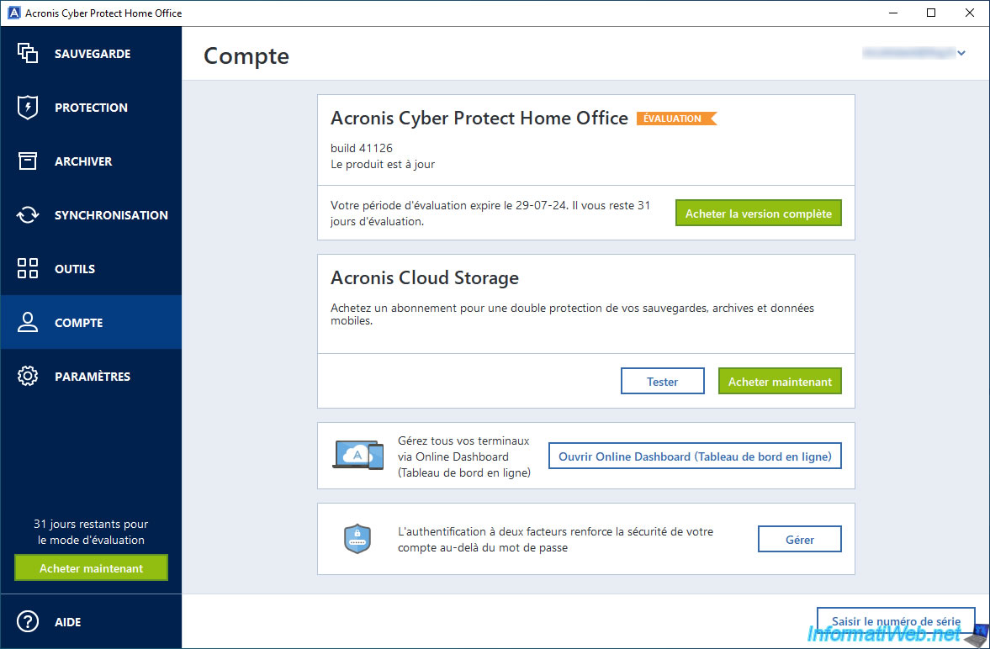This screenshot has width=990, height=649.
Task: Click the Paramètres gear icon
Action: [x=28, y=377]
